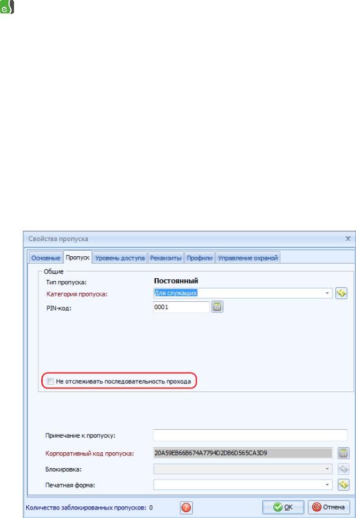Click the red help question icon
The height and width of the screenshot is (518, 356).
click(186, 508)
